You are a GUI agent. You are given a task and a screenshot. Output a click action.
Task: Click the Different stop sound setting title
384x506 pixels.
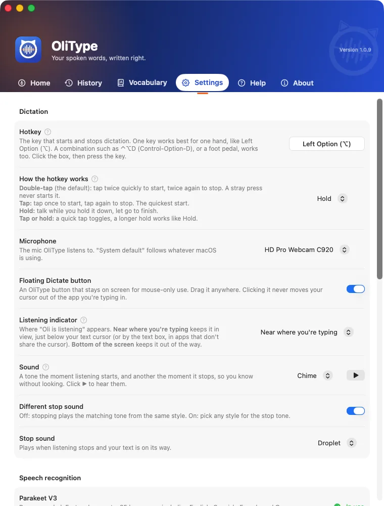pyautogui.click(x=51, y=407)
